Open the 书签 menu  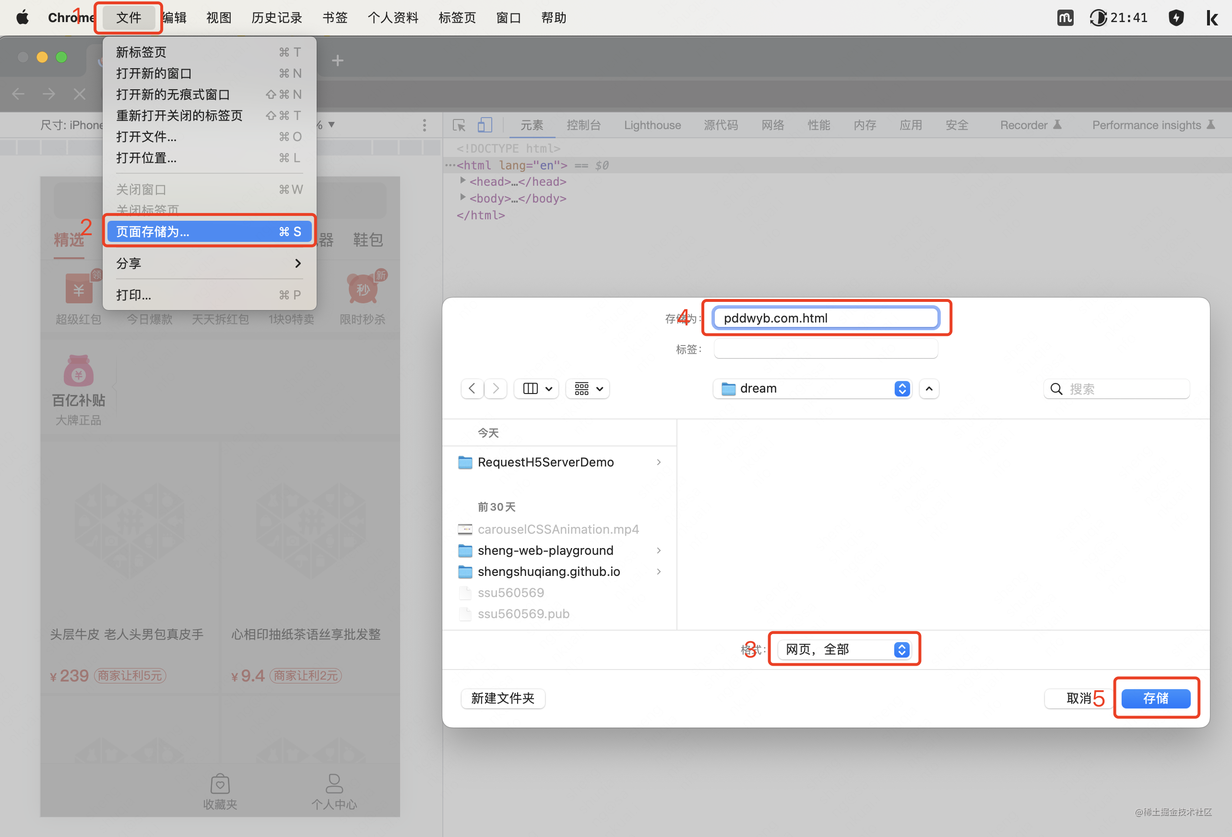(x=335, y=17)
